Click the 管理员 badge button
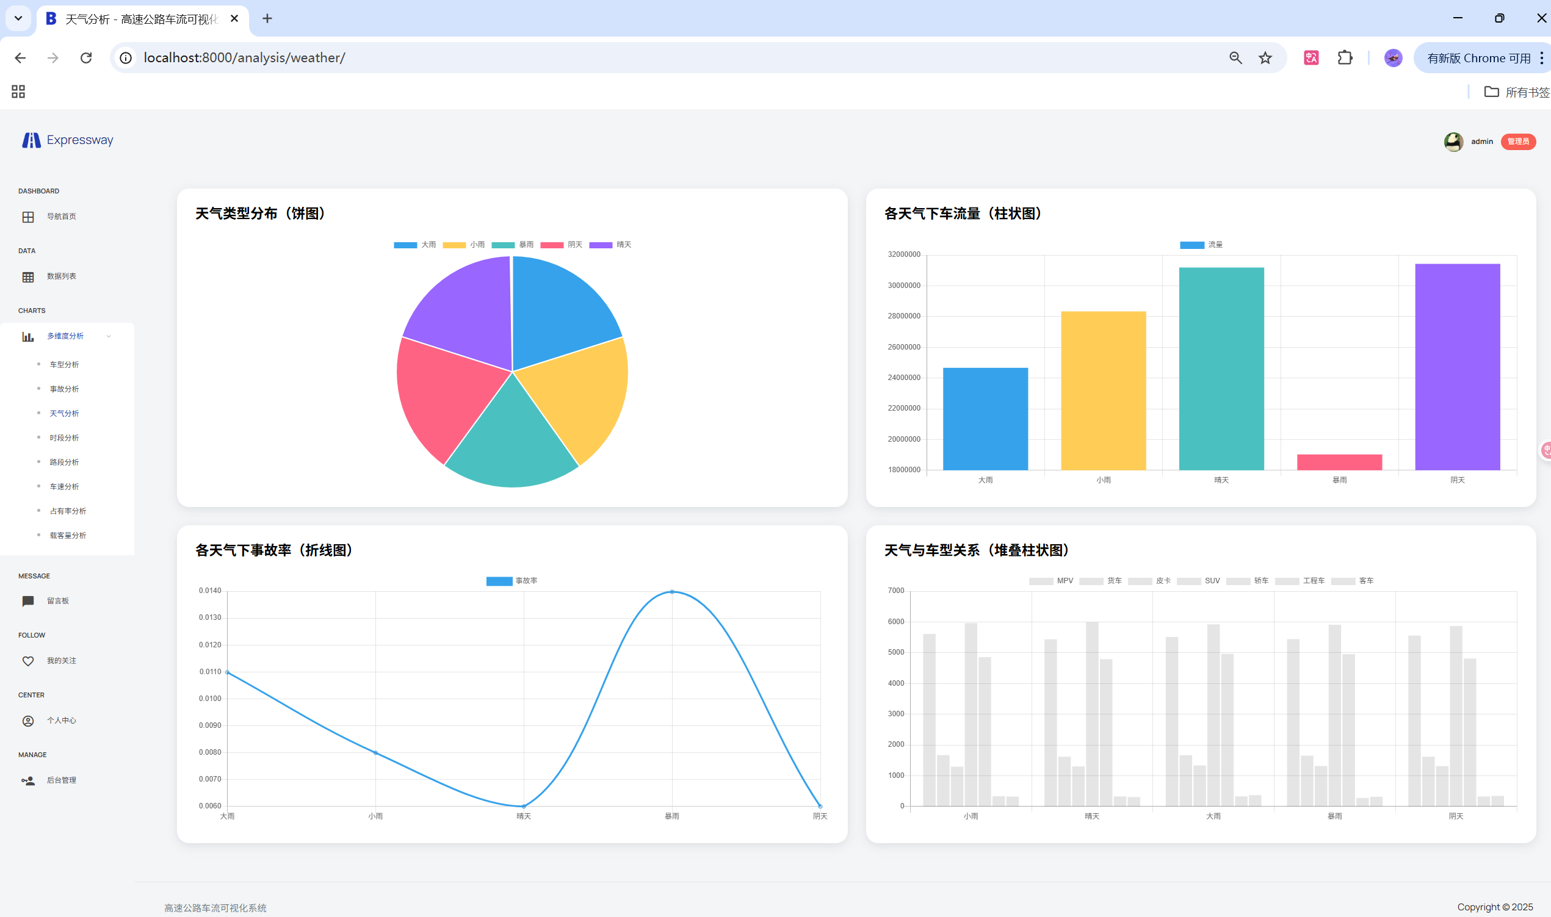The width and height of the screenshot is (1551, 917). click(1517, 142)
